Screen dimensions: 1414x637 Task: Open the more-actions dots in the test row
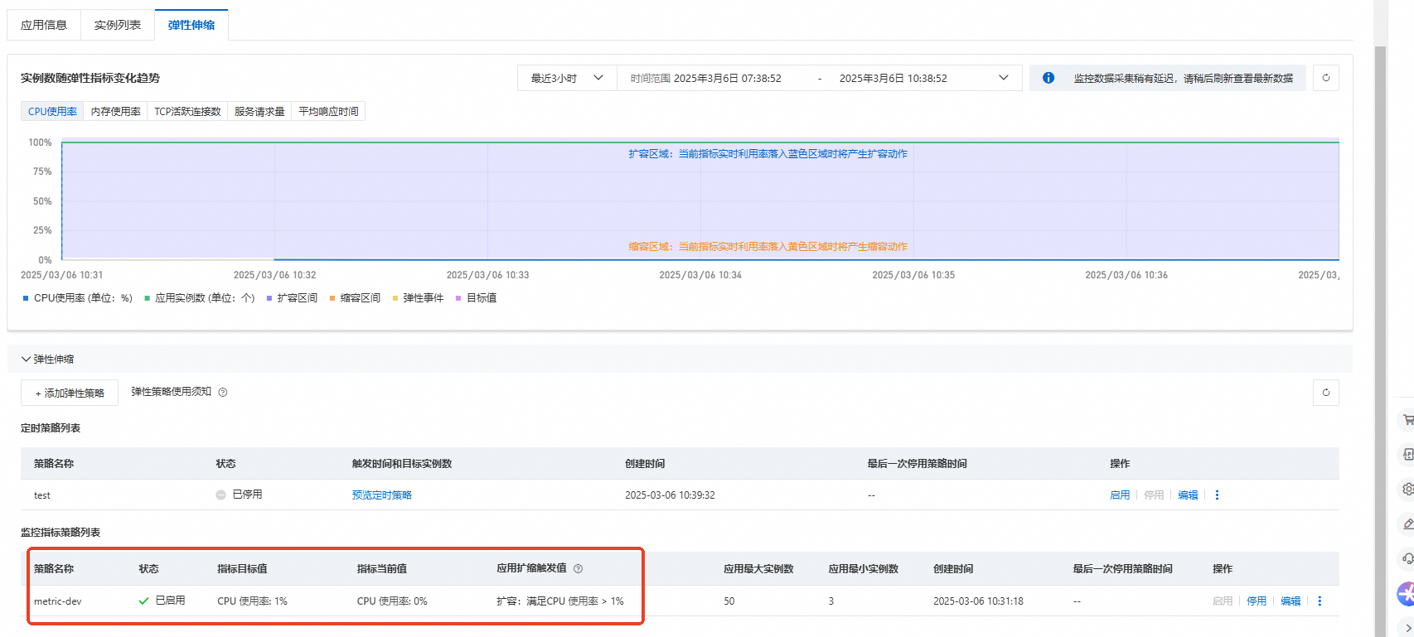tap(1217, 495)
